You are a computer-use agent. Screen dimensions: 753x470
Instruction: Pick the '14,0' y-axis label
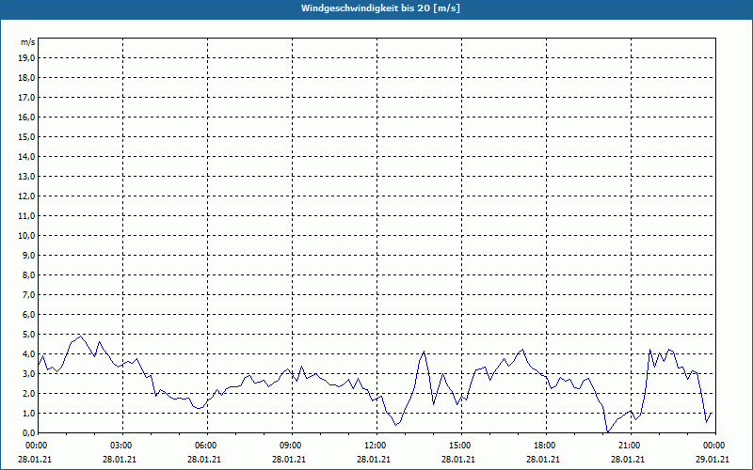(x=26, y=156)
